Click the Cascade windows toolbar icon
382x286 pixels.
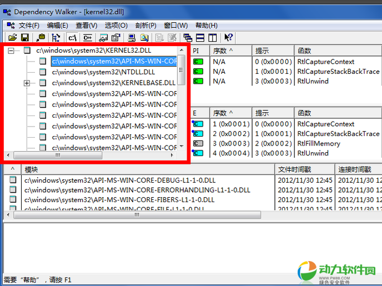tap(187, 38)
